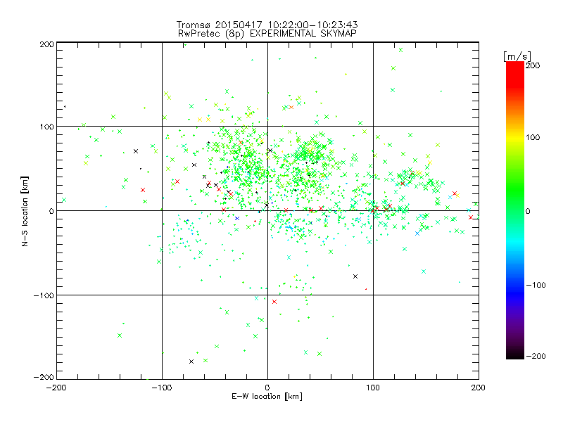Click the black X marker in lower-right quadrant

[x=355, y=276]
